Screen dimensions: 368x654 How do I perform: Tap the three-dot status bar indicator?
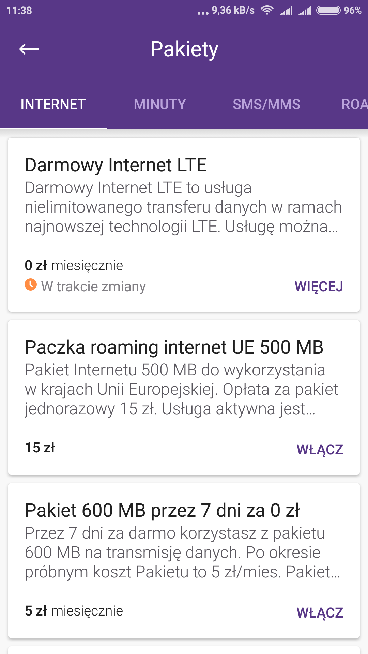(203, 13)
